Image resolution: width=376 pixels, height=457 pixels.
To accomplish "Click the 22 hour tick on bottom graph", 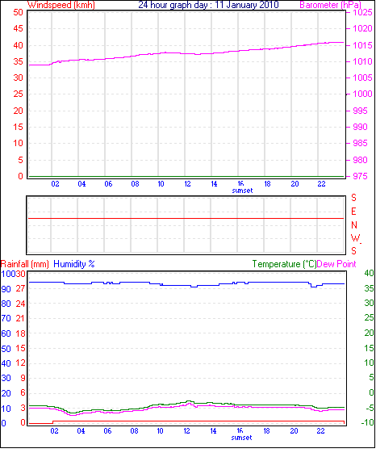I will click(320, 431).
